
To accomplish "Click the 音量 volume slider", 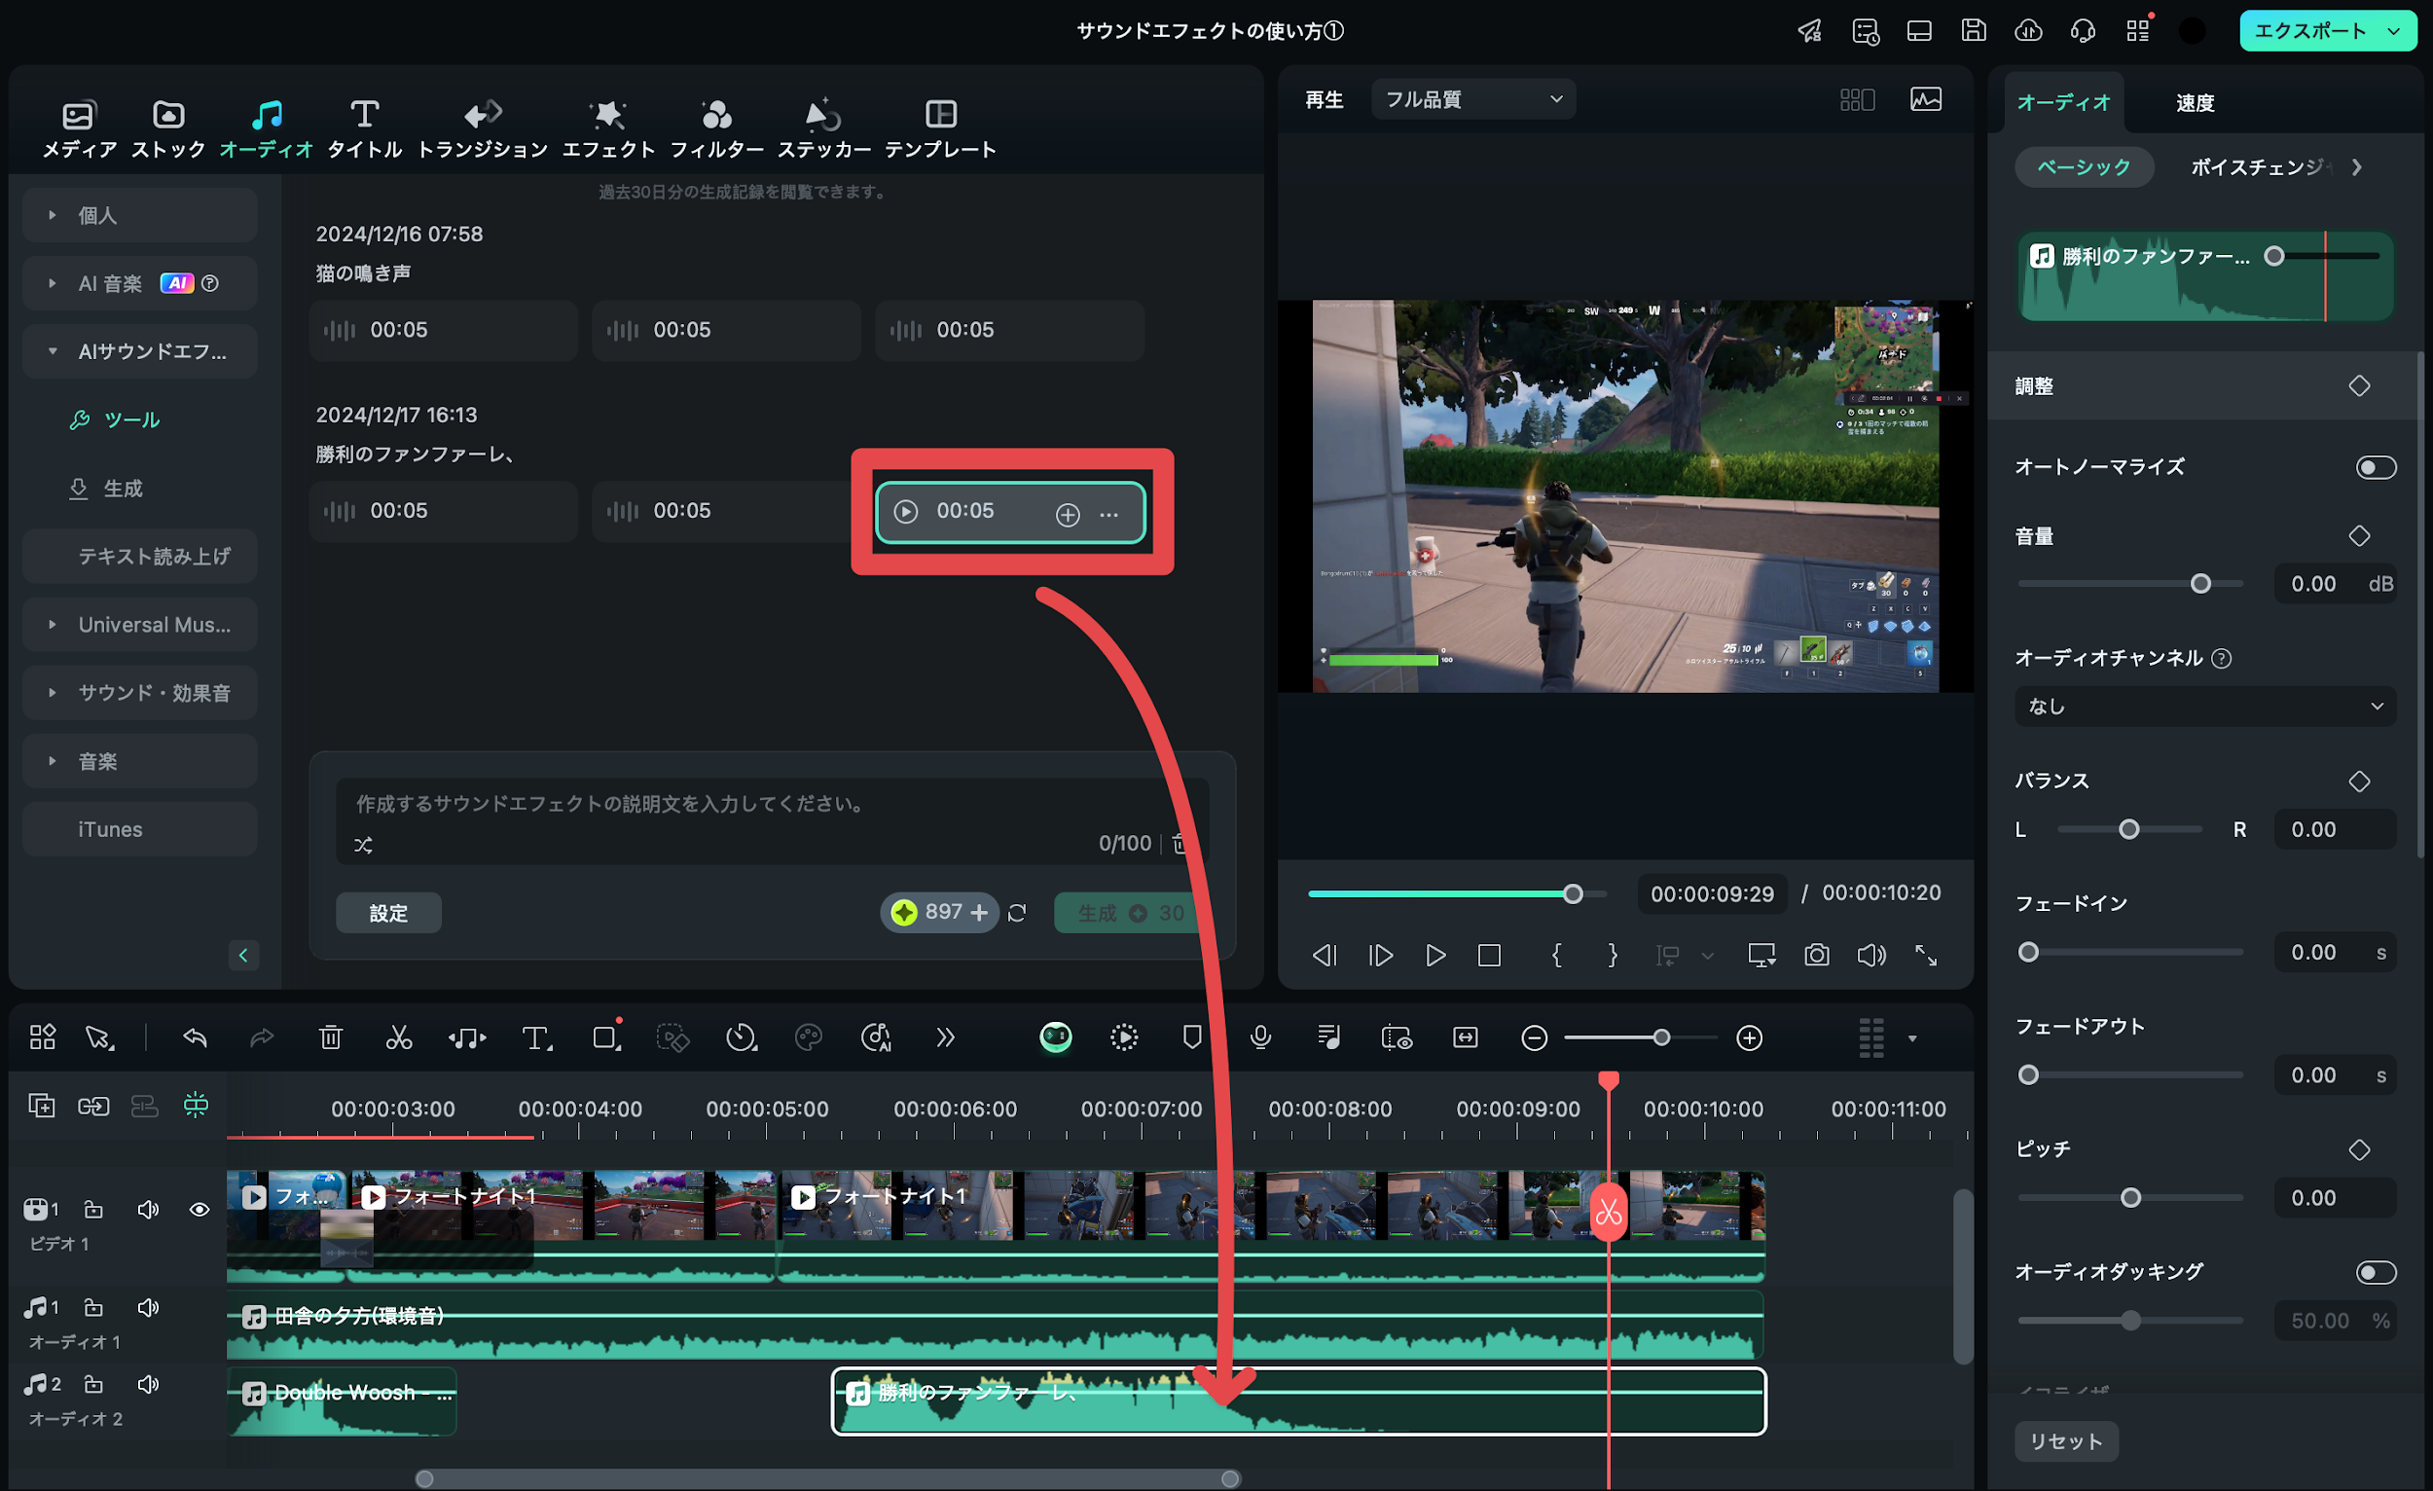I will [x=2130, y=585].
